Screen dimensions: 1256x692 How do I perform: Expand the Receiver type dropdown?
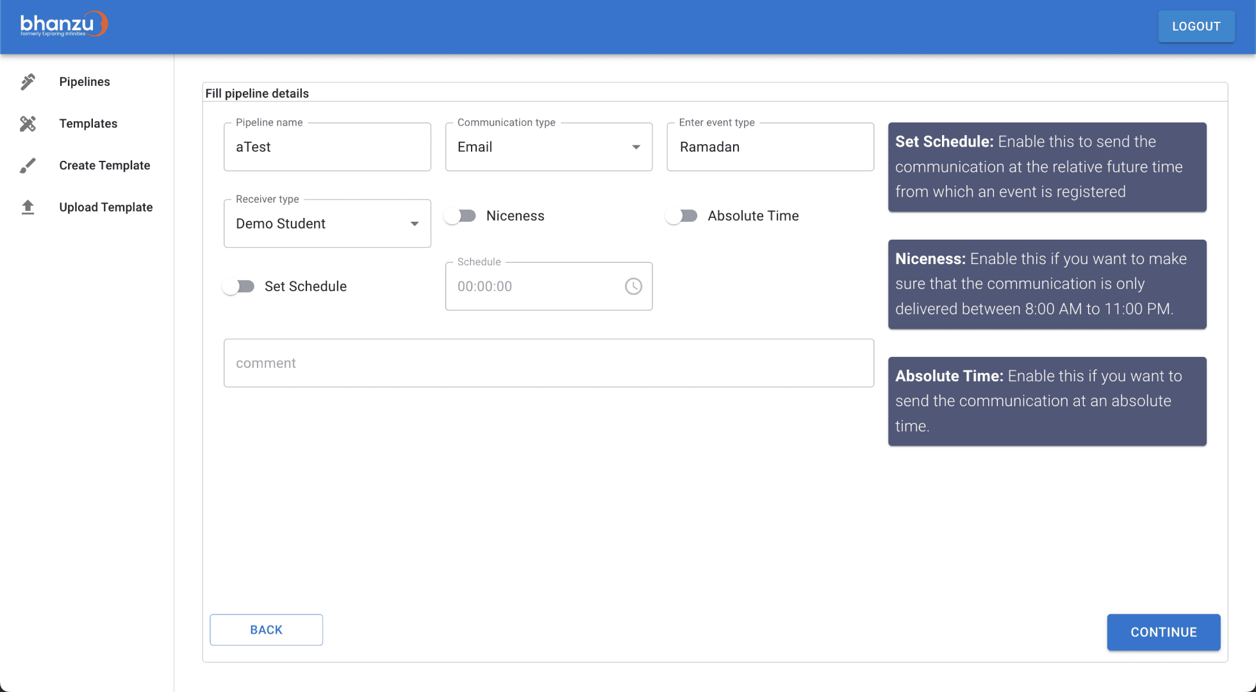(x=327, y=224)
